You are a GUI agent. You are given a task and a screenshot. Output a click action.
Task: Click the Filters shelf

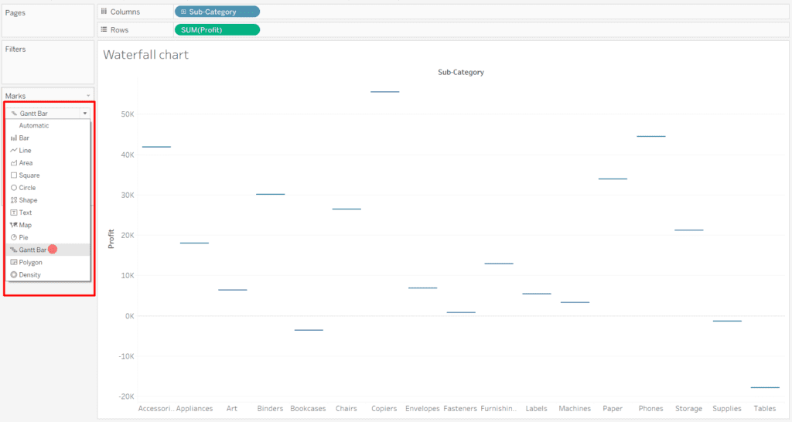tap(48, 62)
